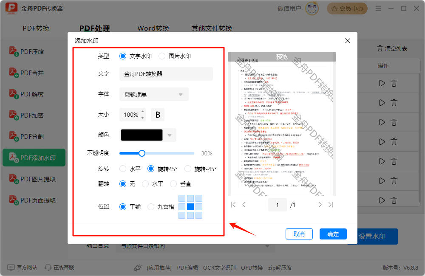The height and width of the screenshot is (276, 425).
Task: Open OCR文字识别 recommended app
Action: coord(219,268)
